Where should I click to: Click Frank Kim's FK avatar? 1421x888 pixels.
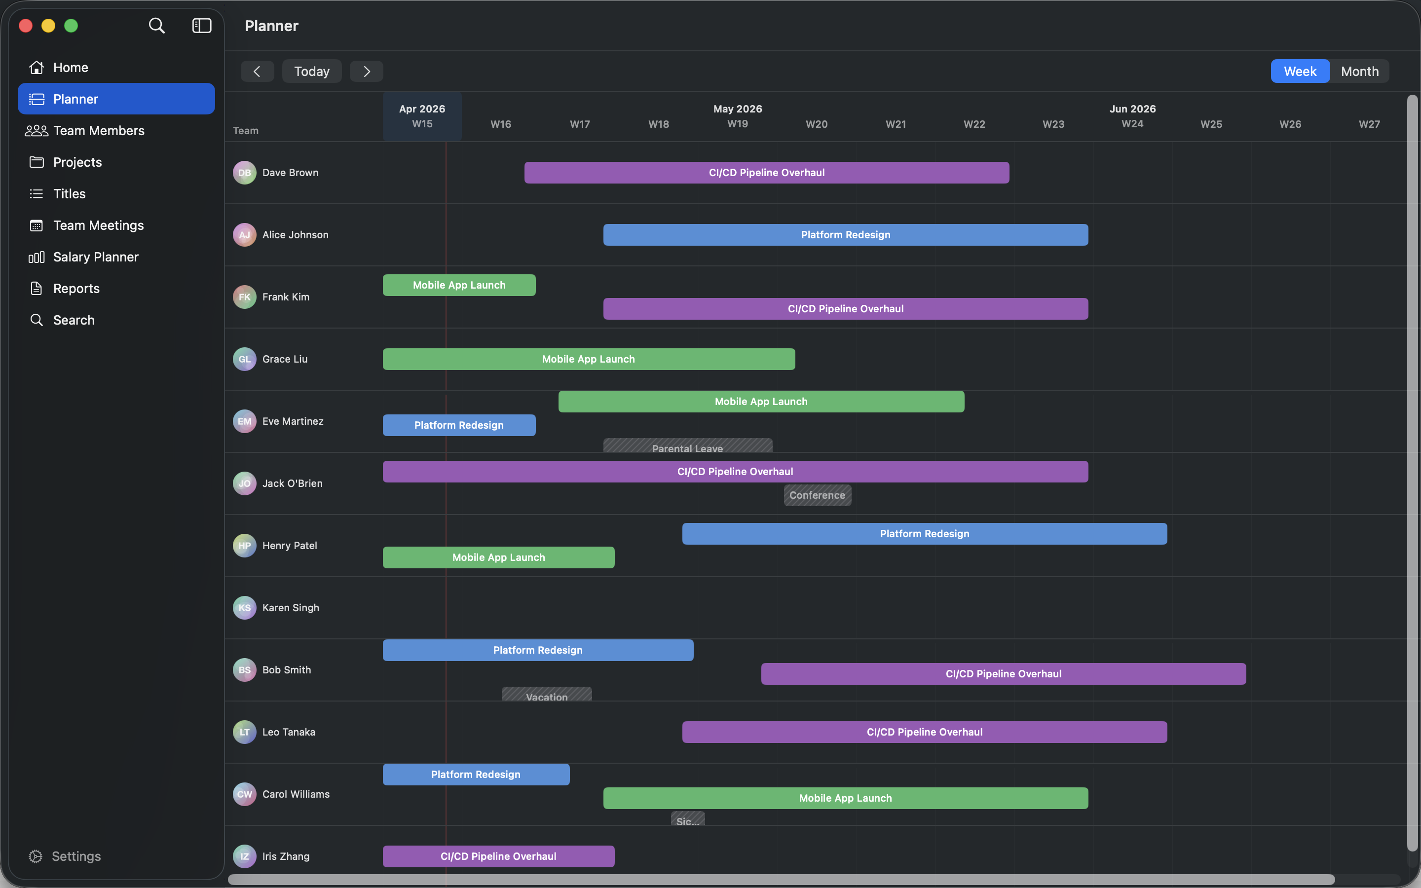[x=244, y=297]
